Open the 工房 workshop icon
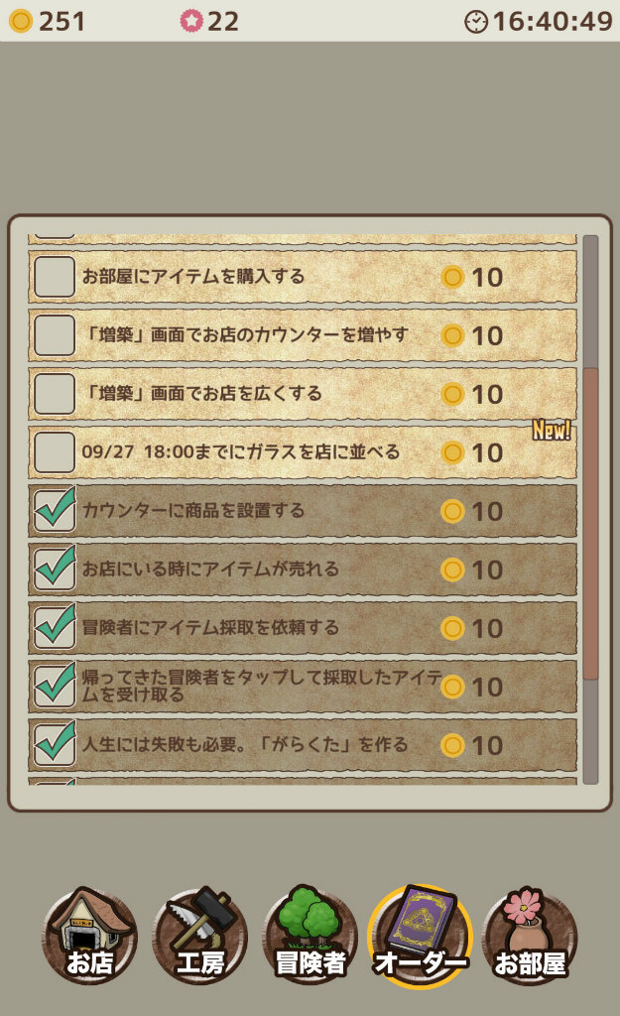Image resolution: width=620 pixels, height=1016 pixels. coord(199,935)
